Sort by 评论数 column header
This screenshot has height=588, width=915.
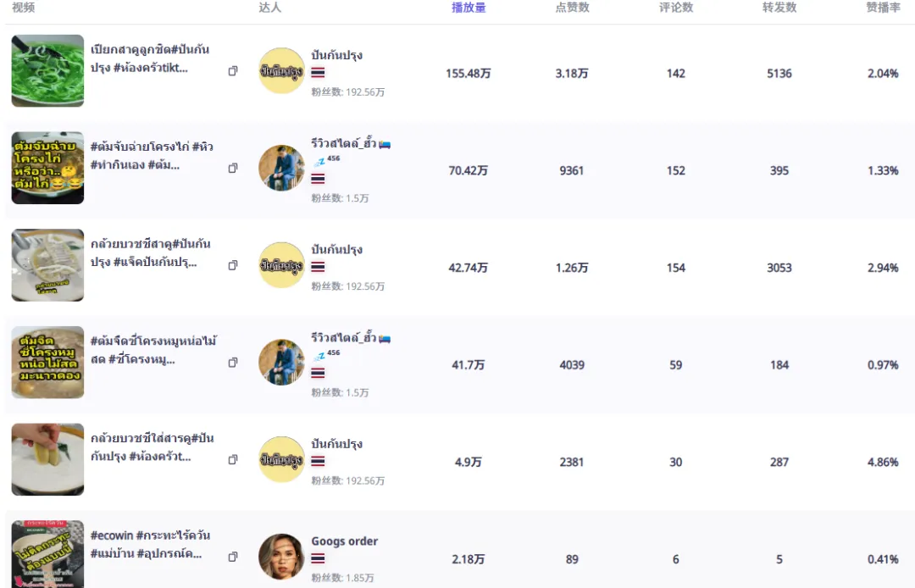point(676,8)
